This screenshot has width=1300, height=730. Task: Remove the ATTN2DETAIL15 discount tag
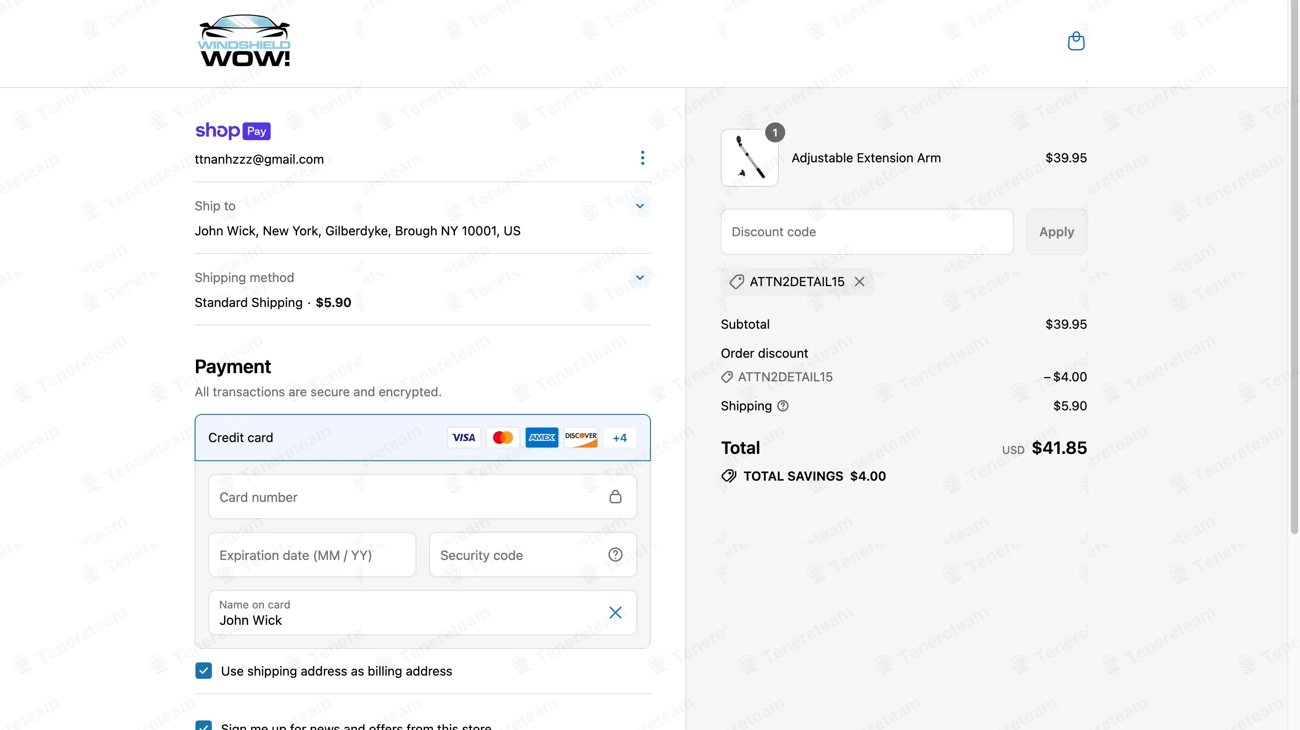[859, 282]
